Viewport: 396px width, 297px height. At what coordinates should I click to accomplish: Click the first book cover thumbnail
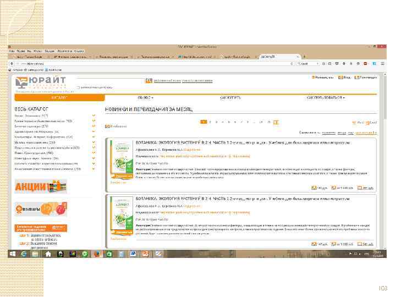(122, 159)
